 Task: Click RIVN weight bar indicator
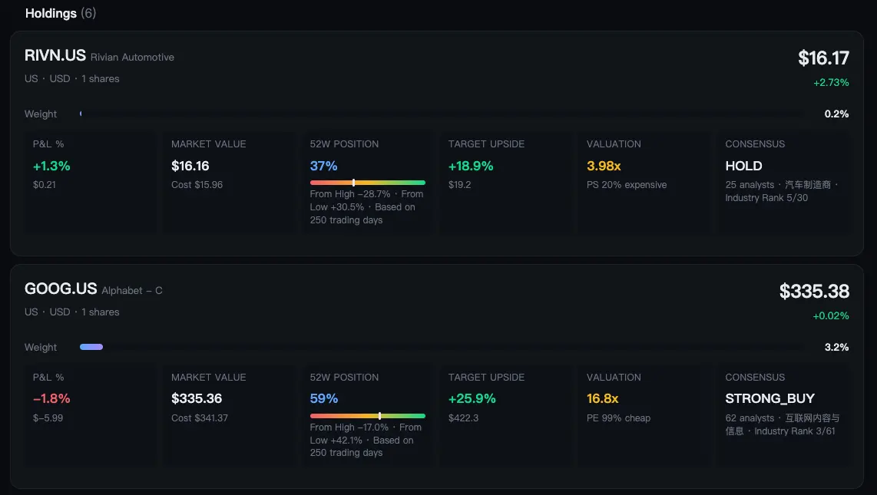(81, 114)
